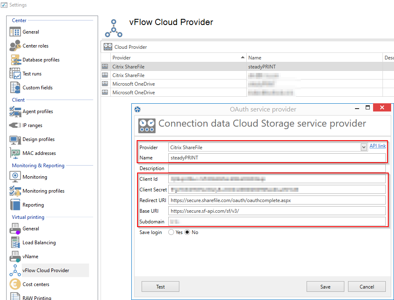Click the second Citrix ShareFile row icon
Image resolution: width=394 pixels, height=300 pixels.
pos(105,75)
